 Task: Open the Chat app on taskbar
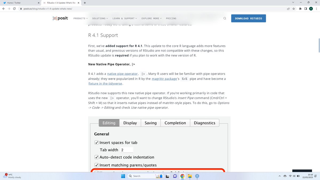coord(175,176)
